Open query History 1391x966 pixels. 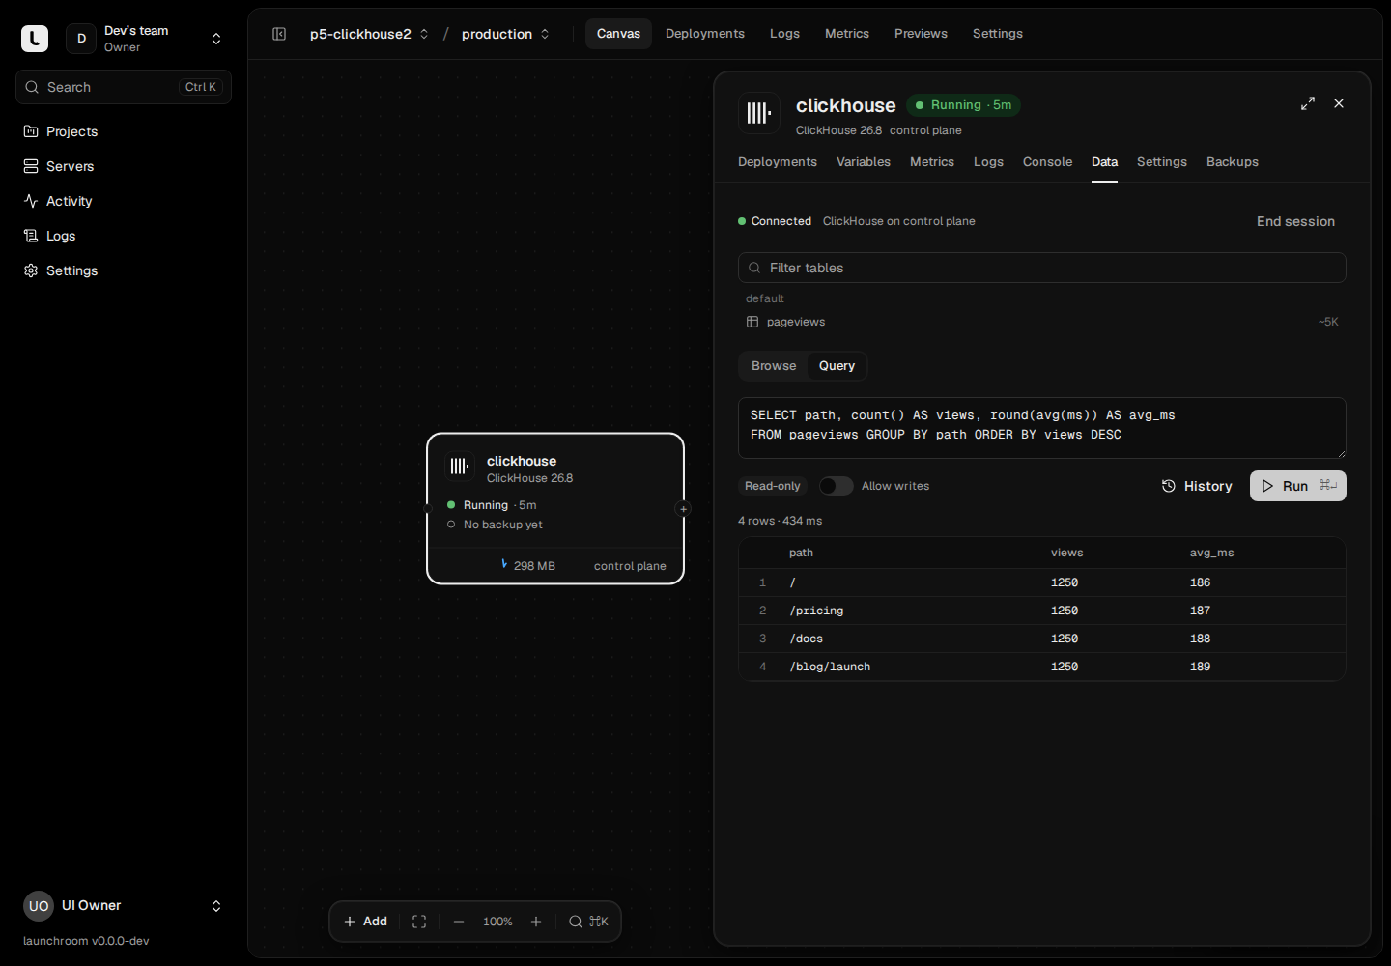coord(1197,486)
